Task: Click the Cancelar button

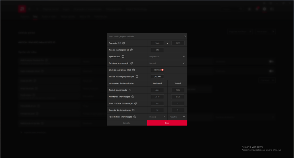Action: pos(127,123)
